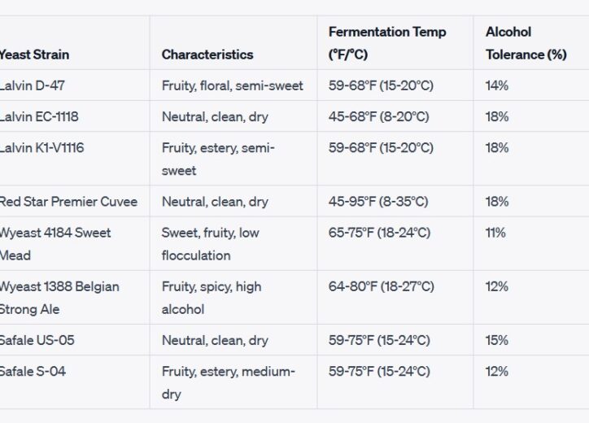
Task: Select the 'Sweet, fruity, low flocculation' cell
Action: [x=211, y=244]
